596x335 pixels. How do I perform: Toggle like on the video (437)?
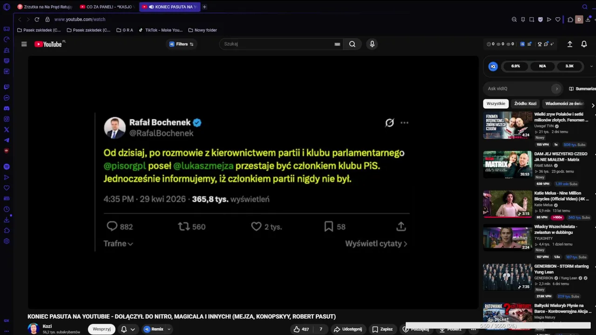tap(301, 329)
